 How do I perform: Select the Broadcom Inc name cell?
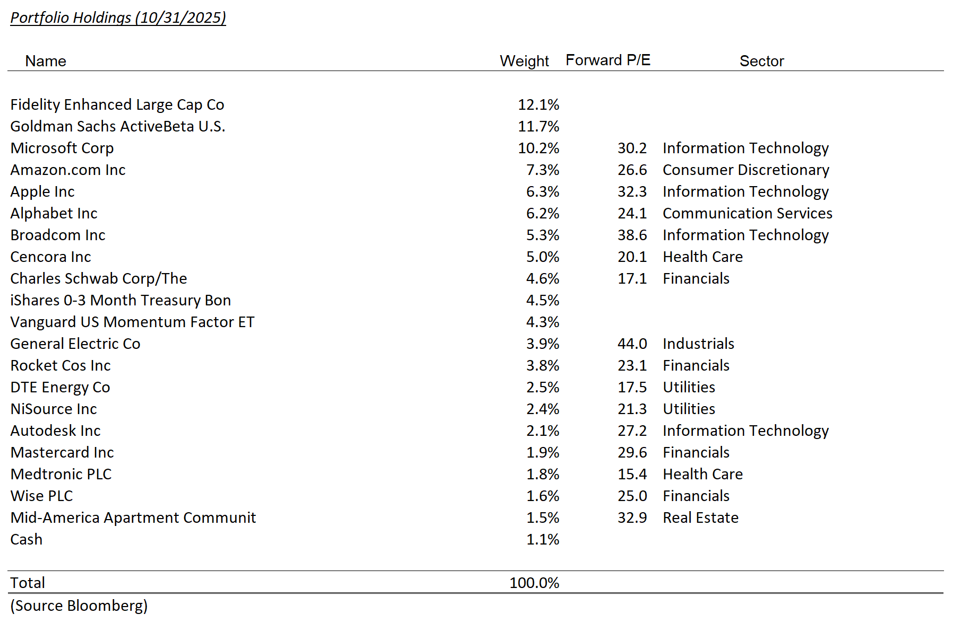pos(58,235)
